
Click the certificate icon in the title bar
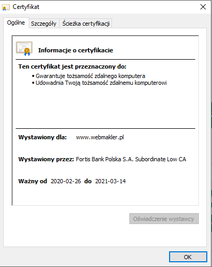(6, 7)
